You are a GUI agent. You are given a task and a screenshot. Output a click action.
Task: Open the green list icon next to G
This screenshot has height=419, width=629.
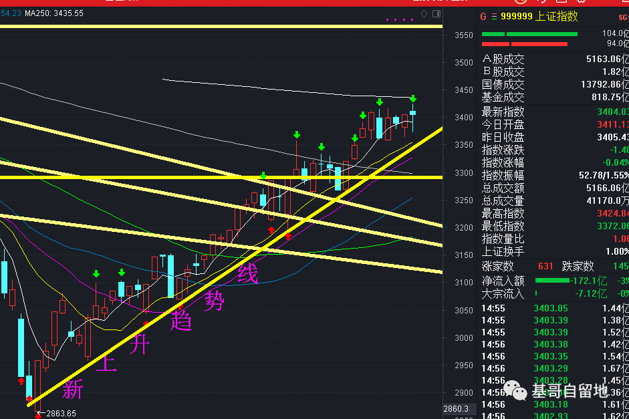pos(494,17)
